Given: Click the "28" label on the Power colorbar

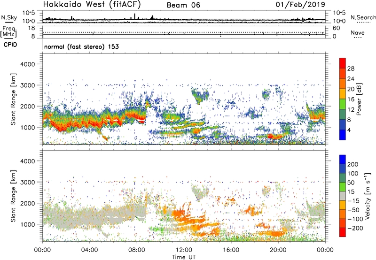Looking at the screenshot, I should 351,69.
